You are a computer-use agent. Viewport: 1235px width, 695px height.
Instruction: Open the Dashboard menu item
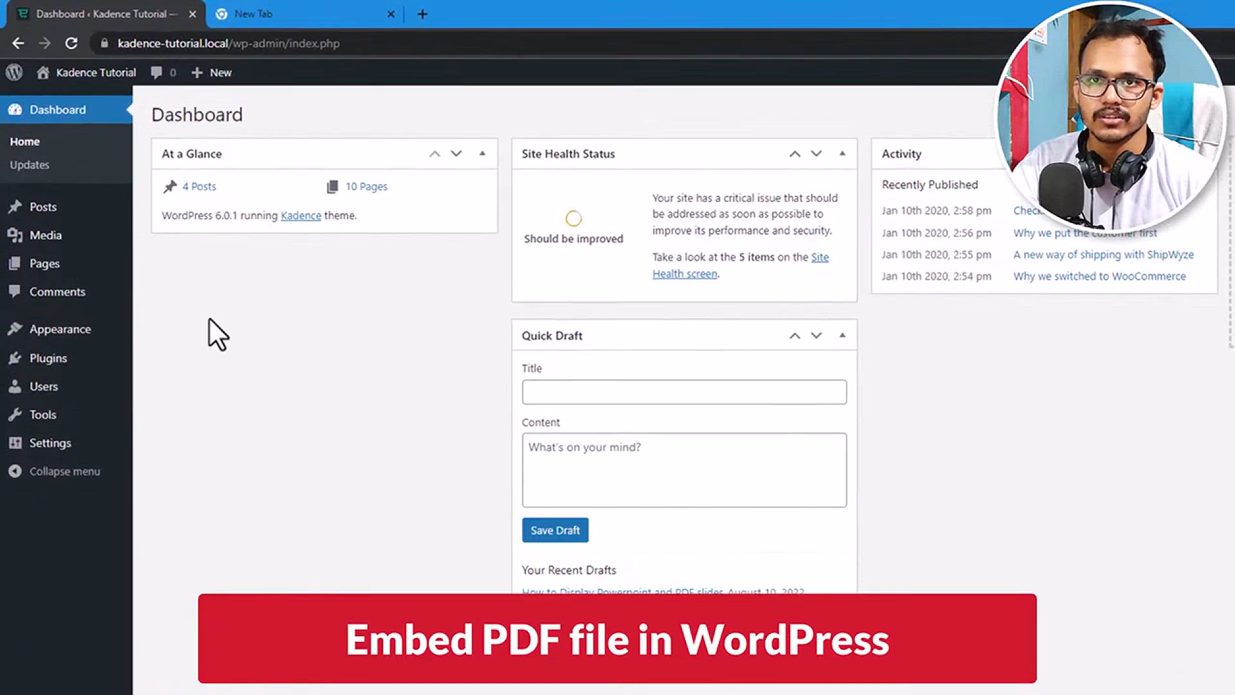point(66,109)
